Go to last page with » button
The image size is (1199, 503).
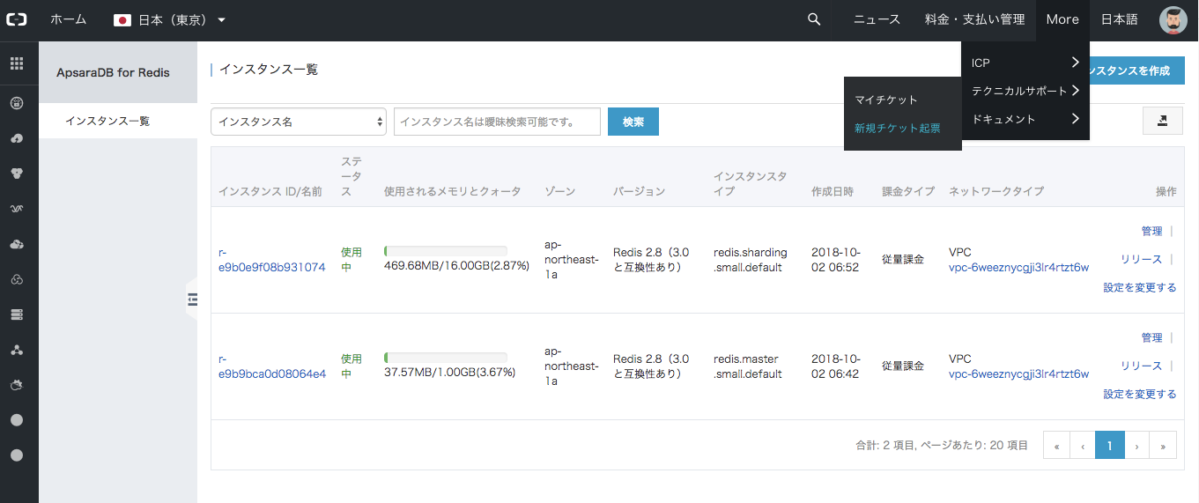click(x=1163, y=446)
